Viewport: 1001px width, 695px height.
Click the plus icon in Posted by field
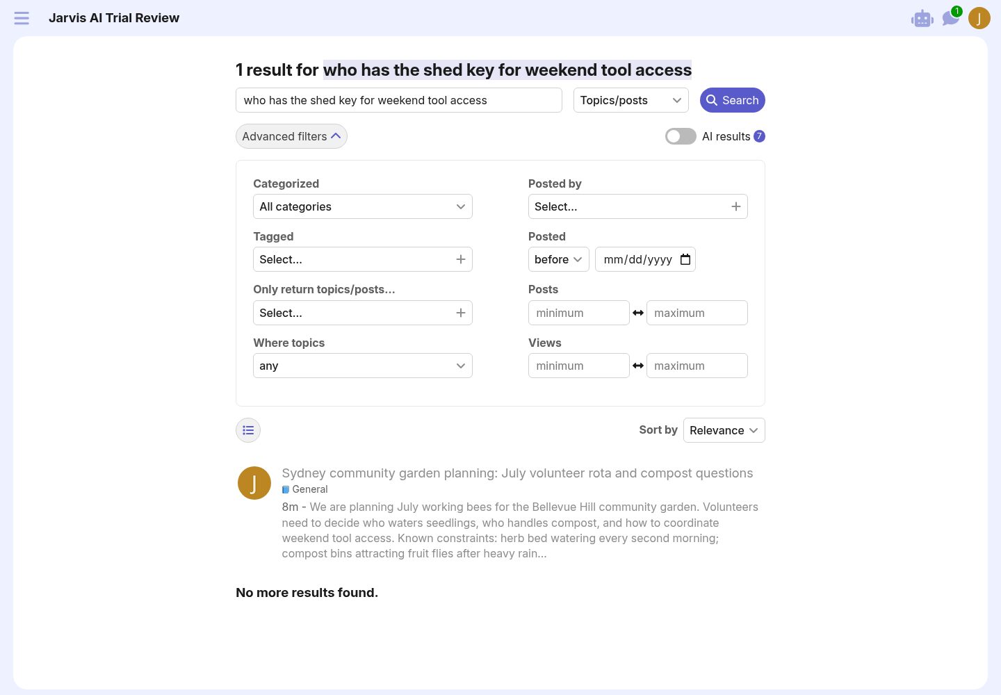735,206
